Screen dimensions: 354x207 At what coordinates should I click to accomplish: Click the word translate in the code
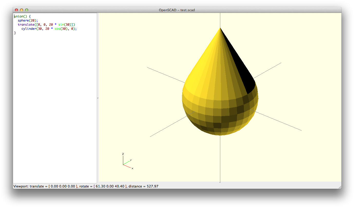pos(26,25)
